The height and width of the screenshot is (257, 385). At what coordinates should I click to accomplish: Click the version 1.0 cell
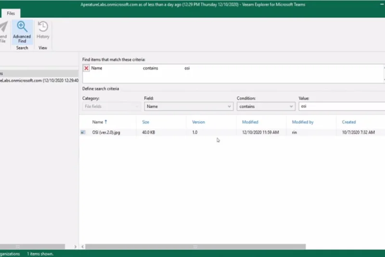[x=195, y=132]
